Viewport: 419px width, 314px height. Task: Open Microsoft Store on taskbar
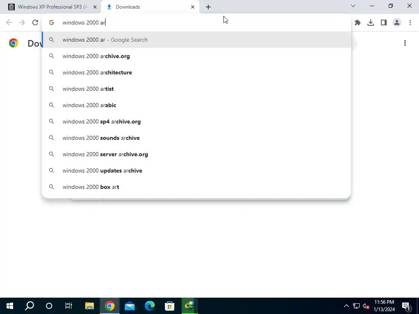click(x=169, y=306)
